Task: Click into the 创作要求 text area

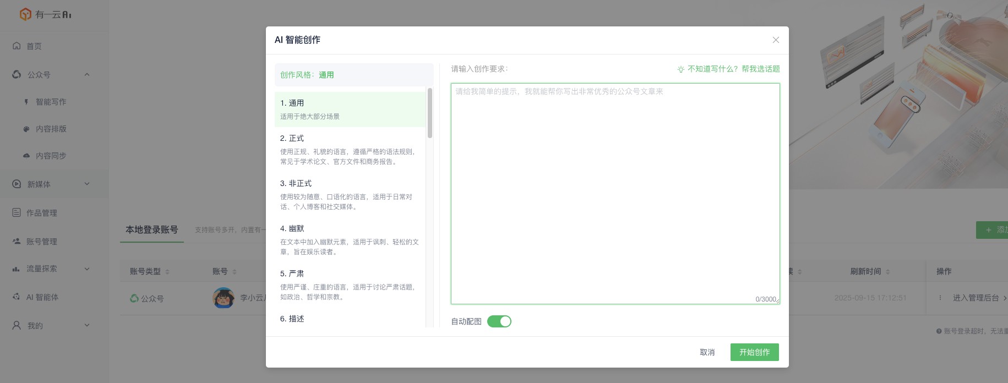Action: [x=615, y=193]
